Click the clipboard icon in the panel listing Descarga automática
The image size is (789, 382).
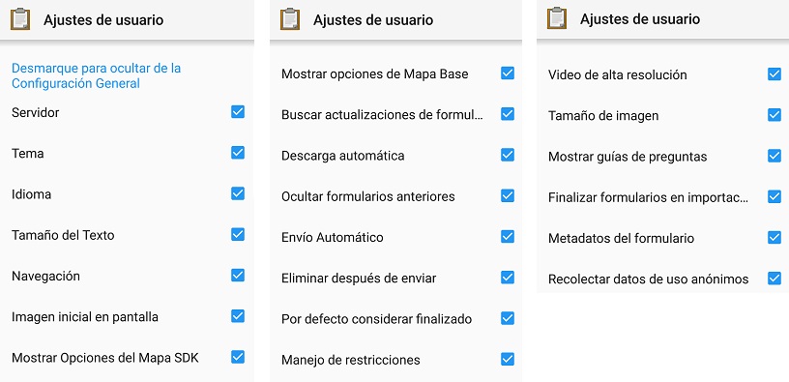290,19
